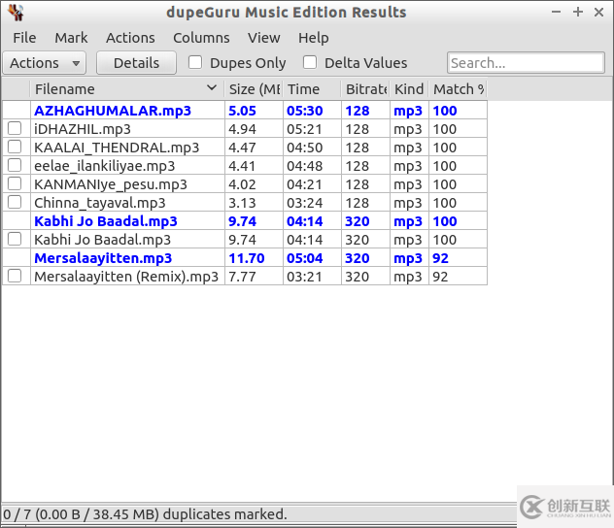Mark the iDHAZHIL.mp3 checkbox

15,128
